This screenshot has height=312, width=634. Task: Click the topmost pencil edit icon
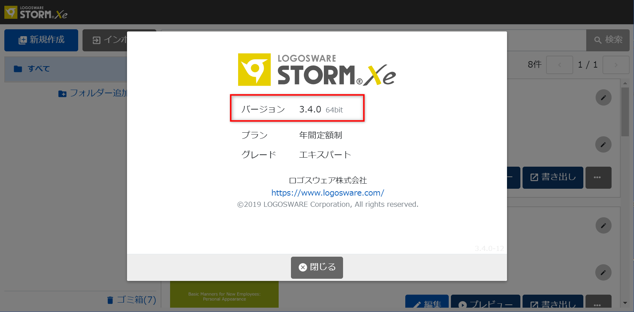pyautogui.click(x=603, y=98)
